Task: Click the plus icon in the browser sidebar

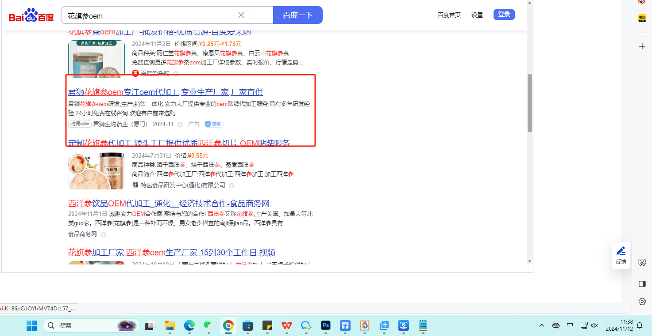Action: [x=642, y=46]
